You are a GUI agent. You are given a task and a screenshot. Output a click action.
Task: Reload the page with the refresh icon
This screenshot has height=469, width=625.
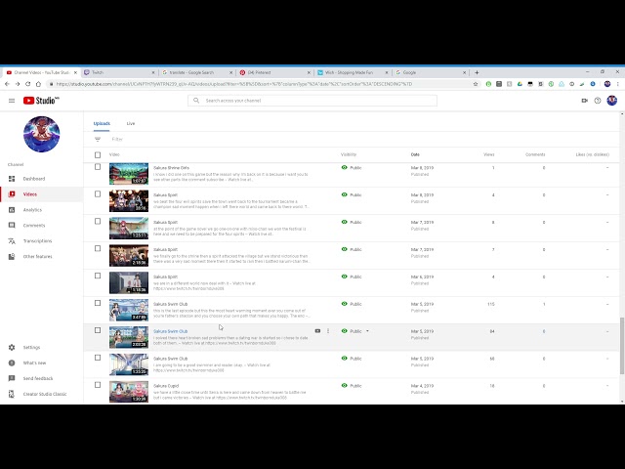pos(28,84)
